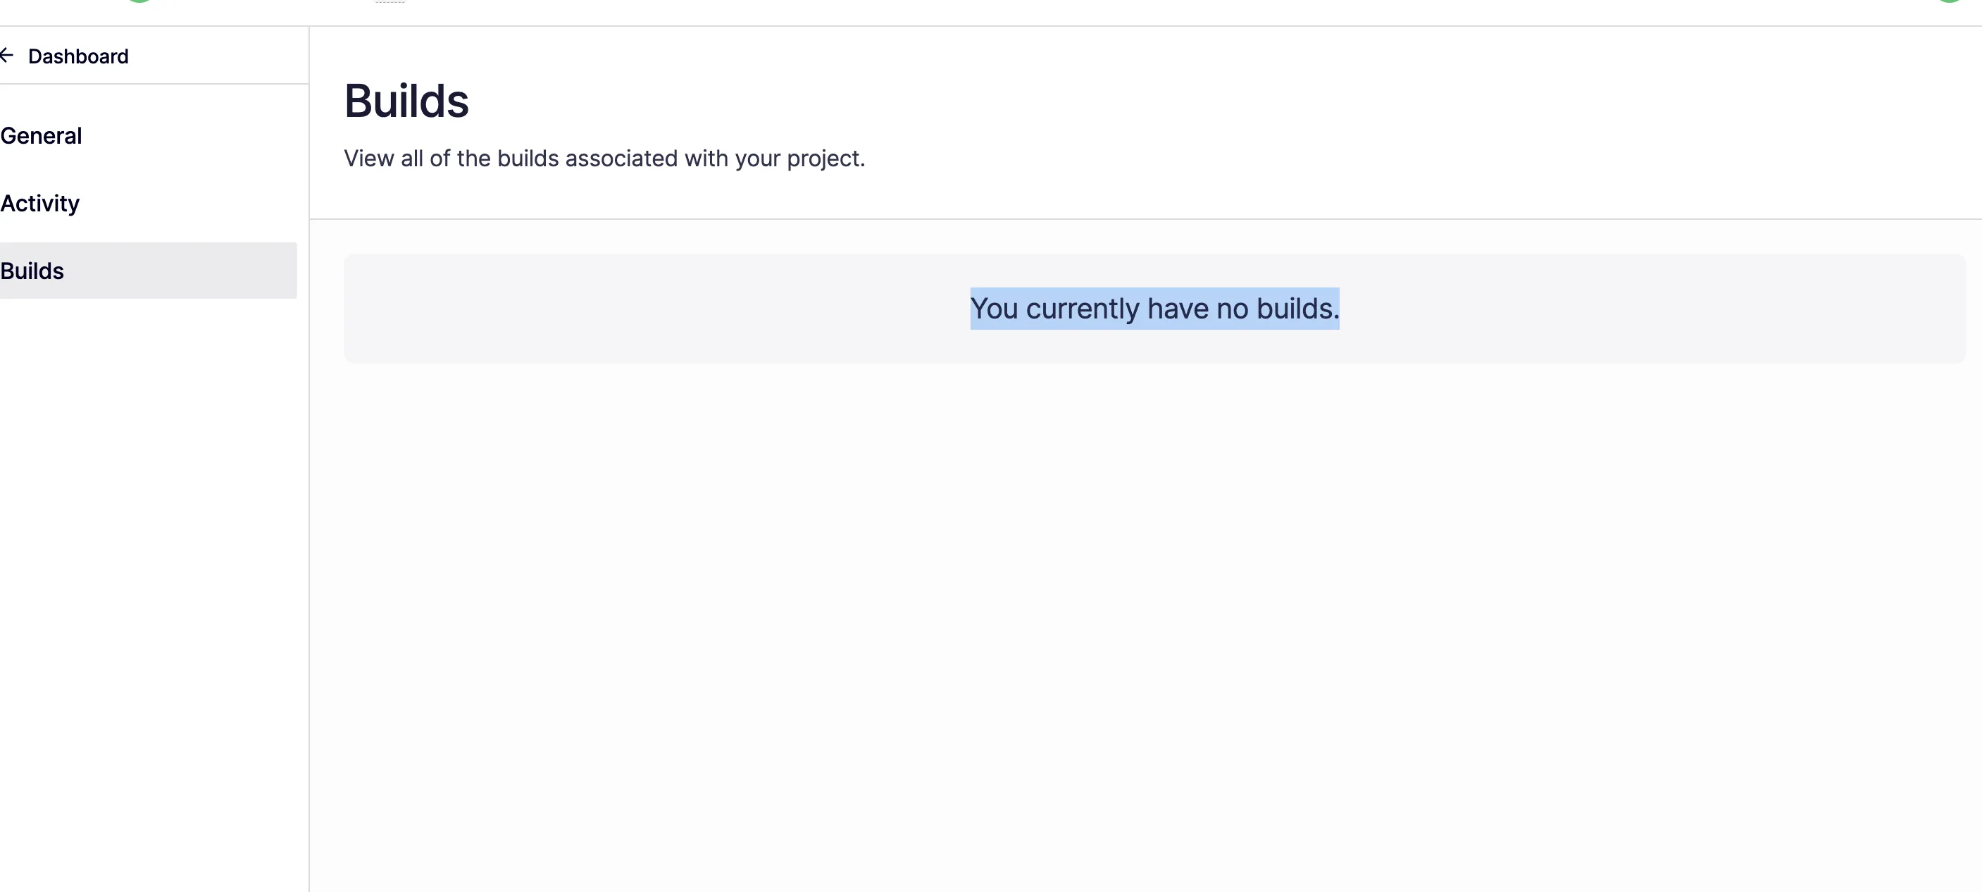
Task: Click 'no' in the highlighted empty-state text
Action: (1232, 309)
